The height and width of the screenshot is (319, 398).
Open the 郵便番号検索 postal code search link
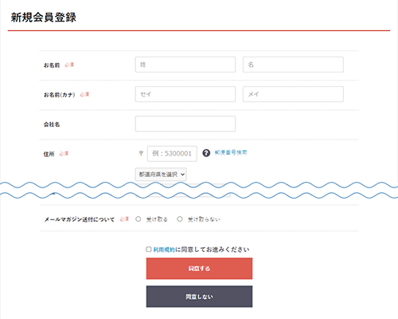(231, 152)
